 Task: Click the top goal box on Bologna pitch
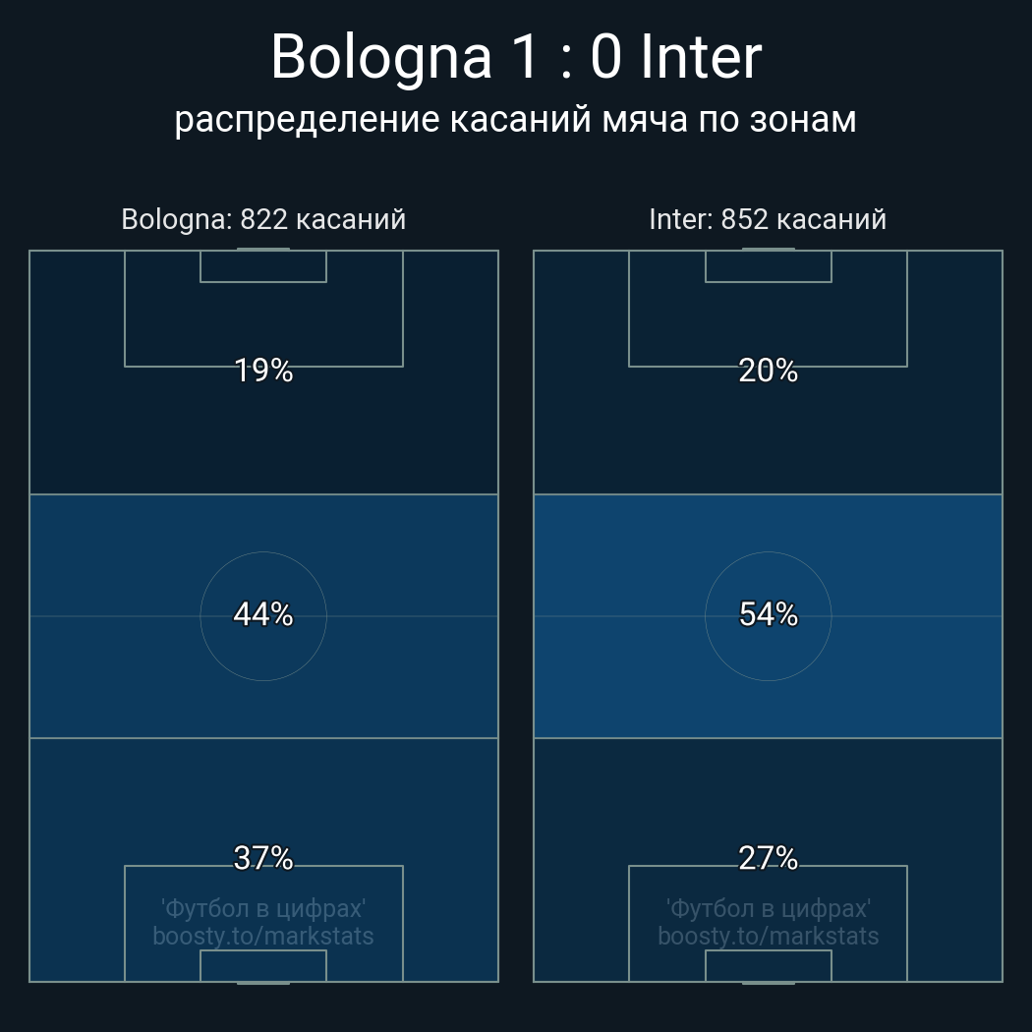(263, 266)
